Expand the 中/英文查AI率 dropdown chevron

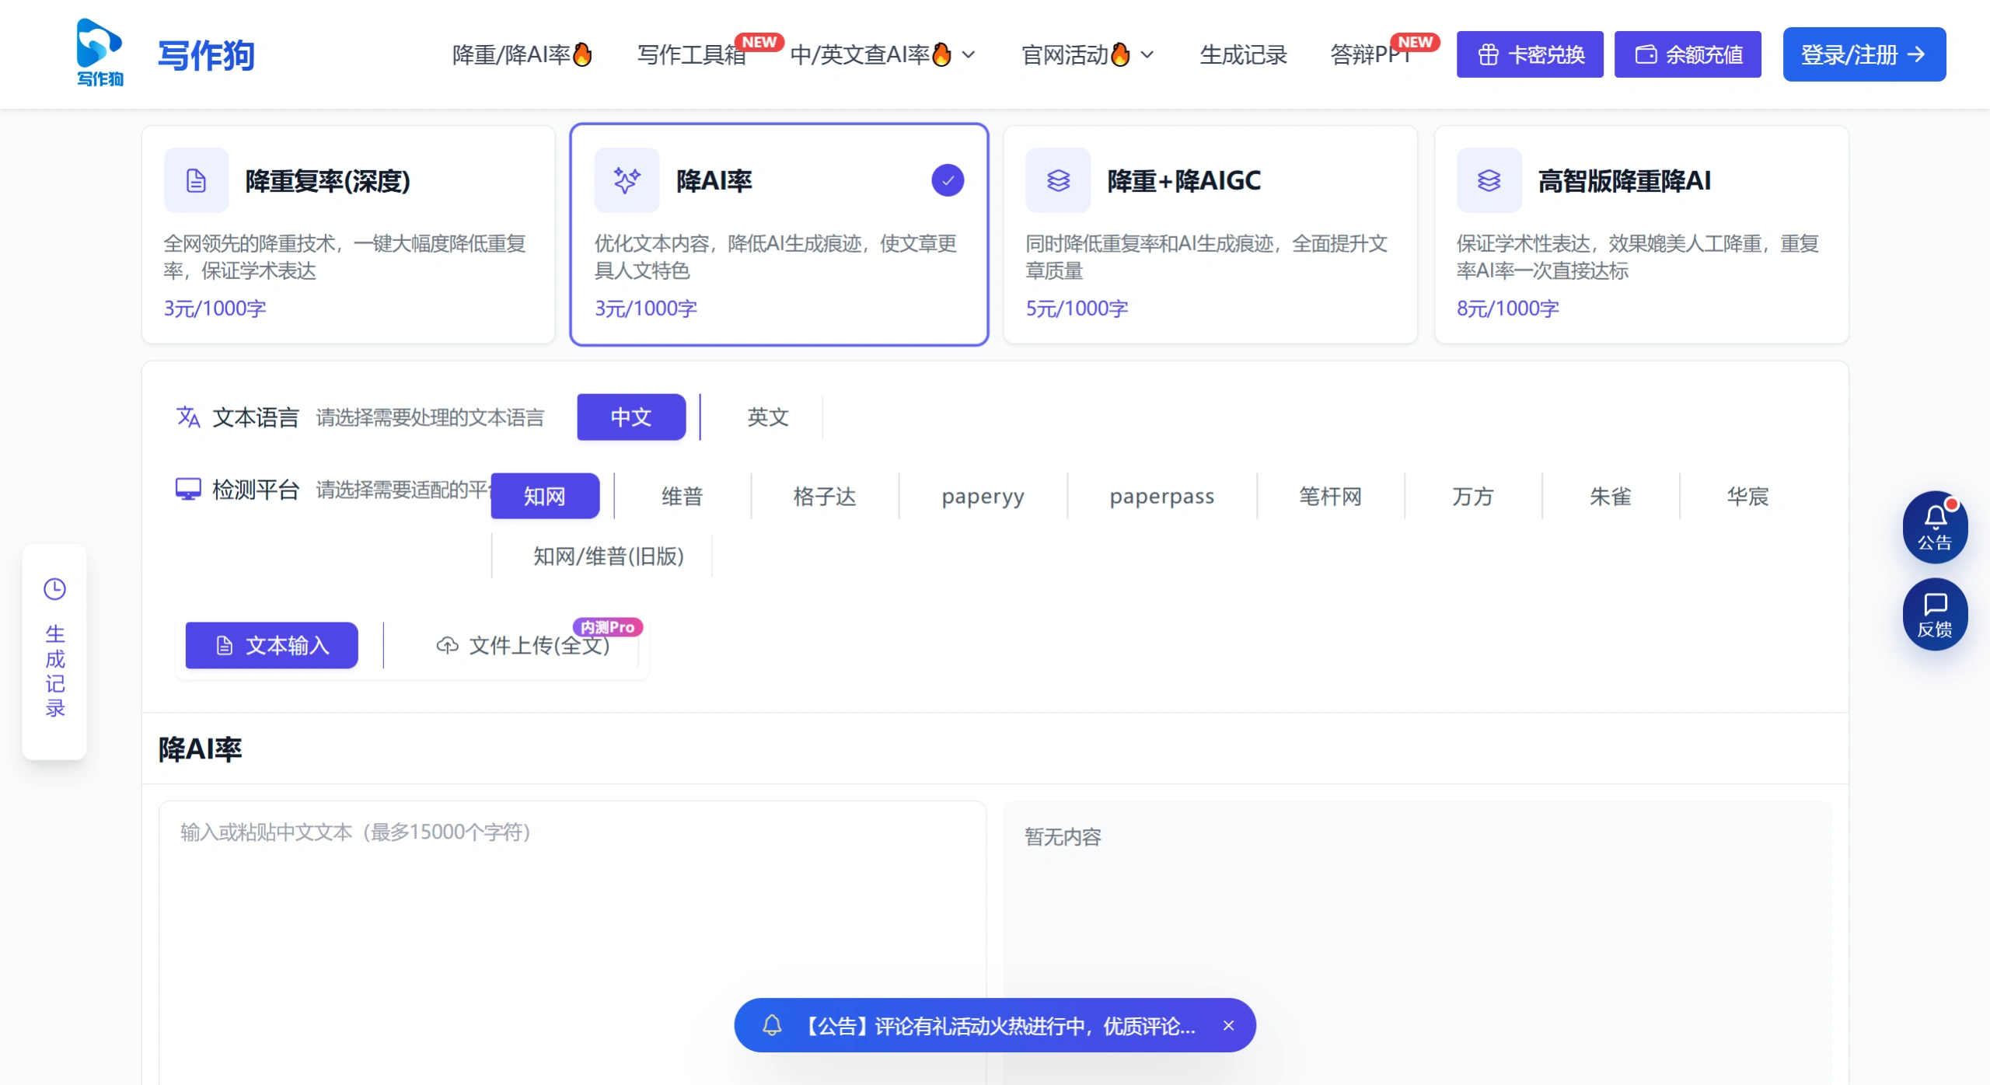point(969,54)
